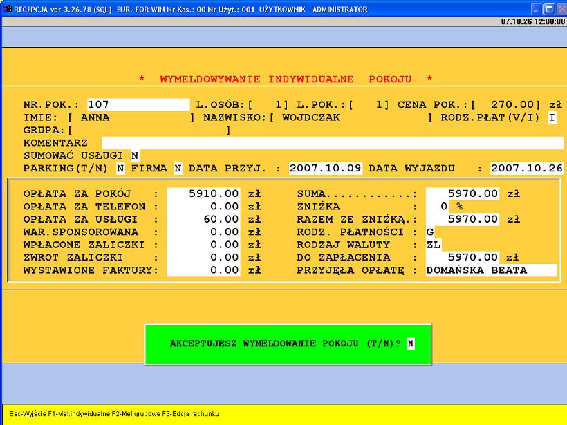This screenshot has height=425, width=567.
Task: Click the RODZAJ WALUTY currency field
Action: point(434,245)
